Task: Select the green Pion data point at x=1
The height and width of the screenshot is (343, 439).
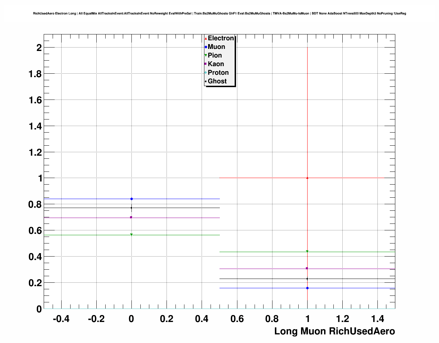Action: 307,251
